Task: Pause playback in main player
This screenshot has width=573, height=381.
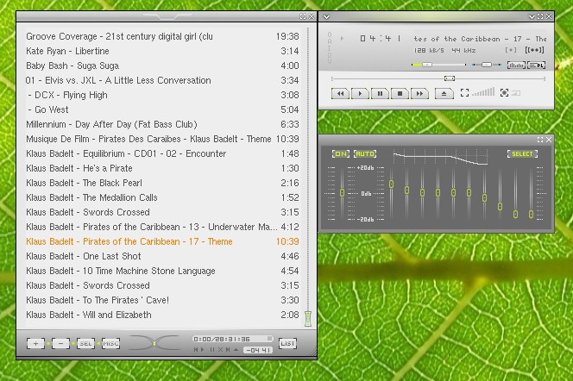Action: point(380,93)
